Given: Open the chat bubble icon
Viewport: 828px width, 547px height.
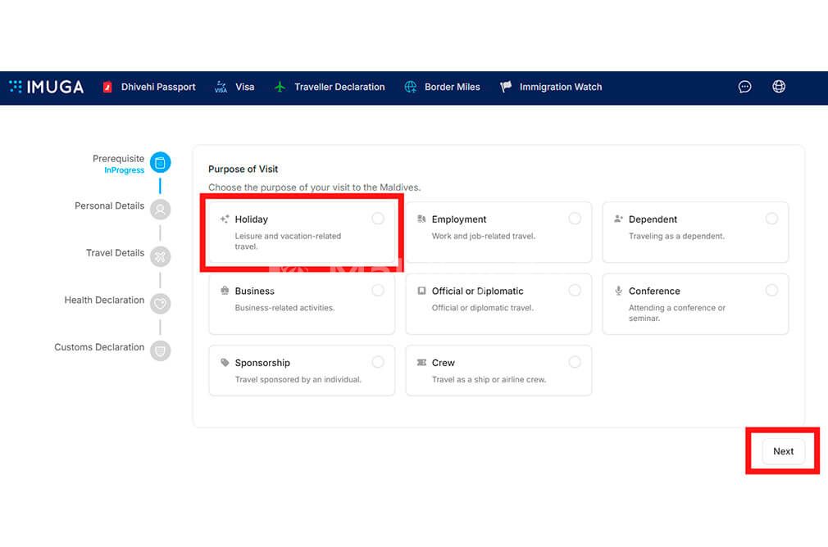Looking at the screenshot, I should coord(744,87).
